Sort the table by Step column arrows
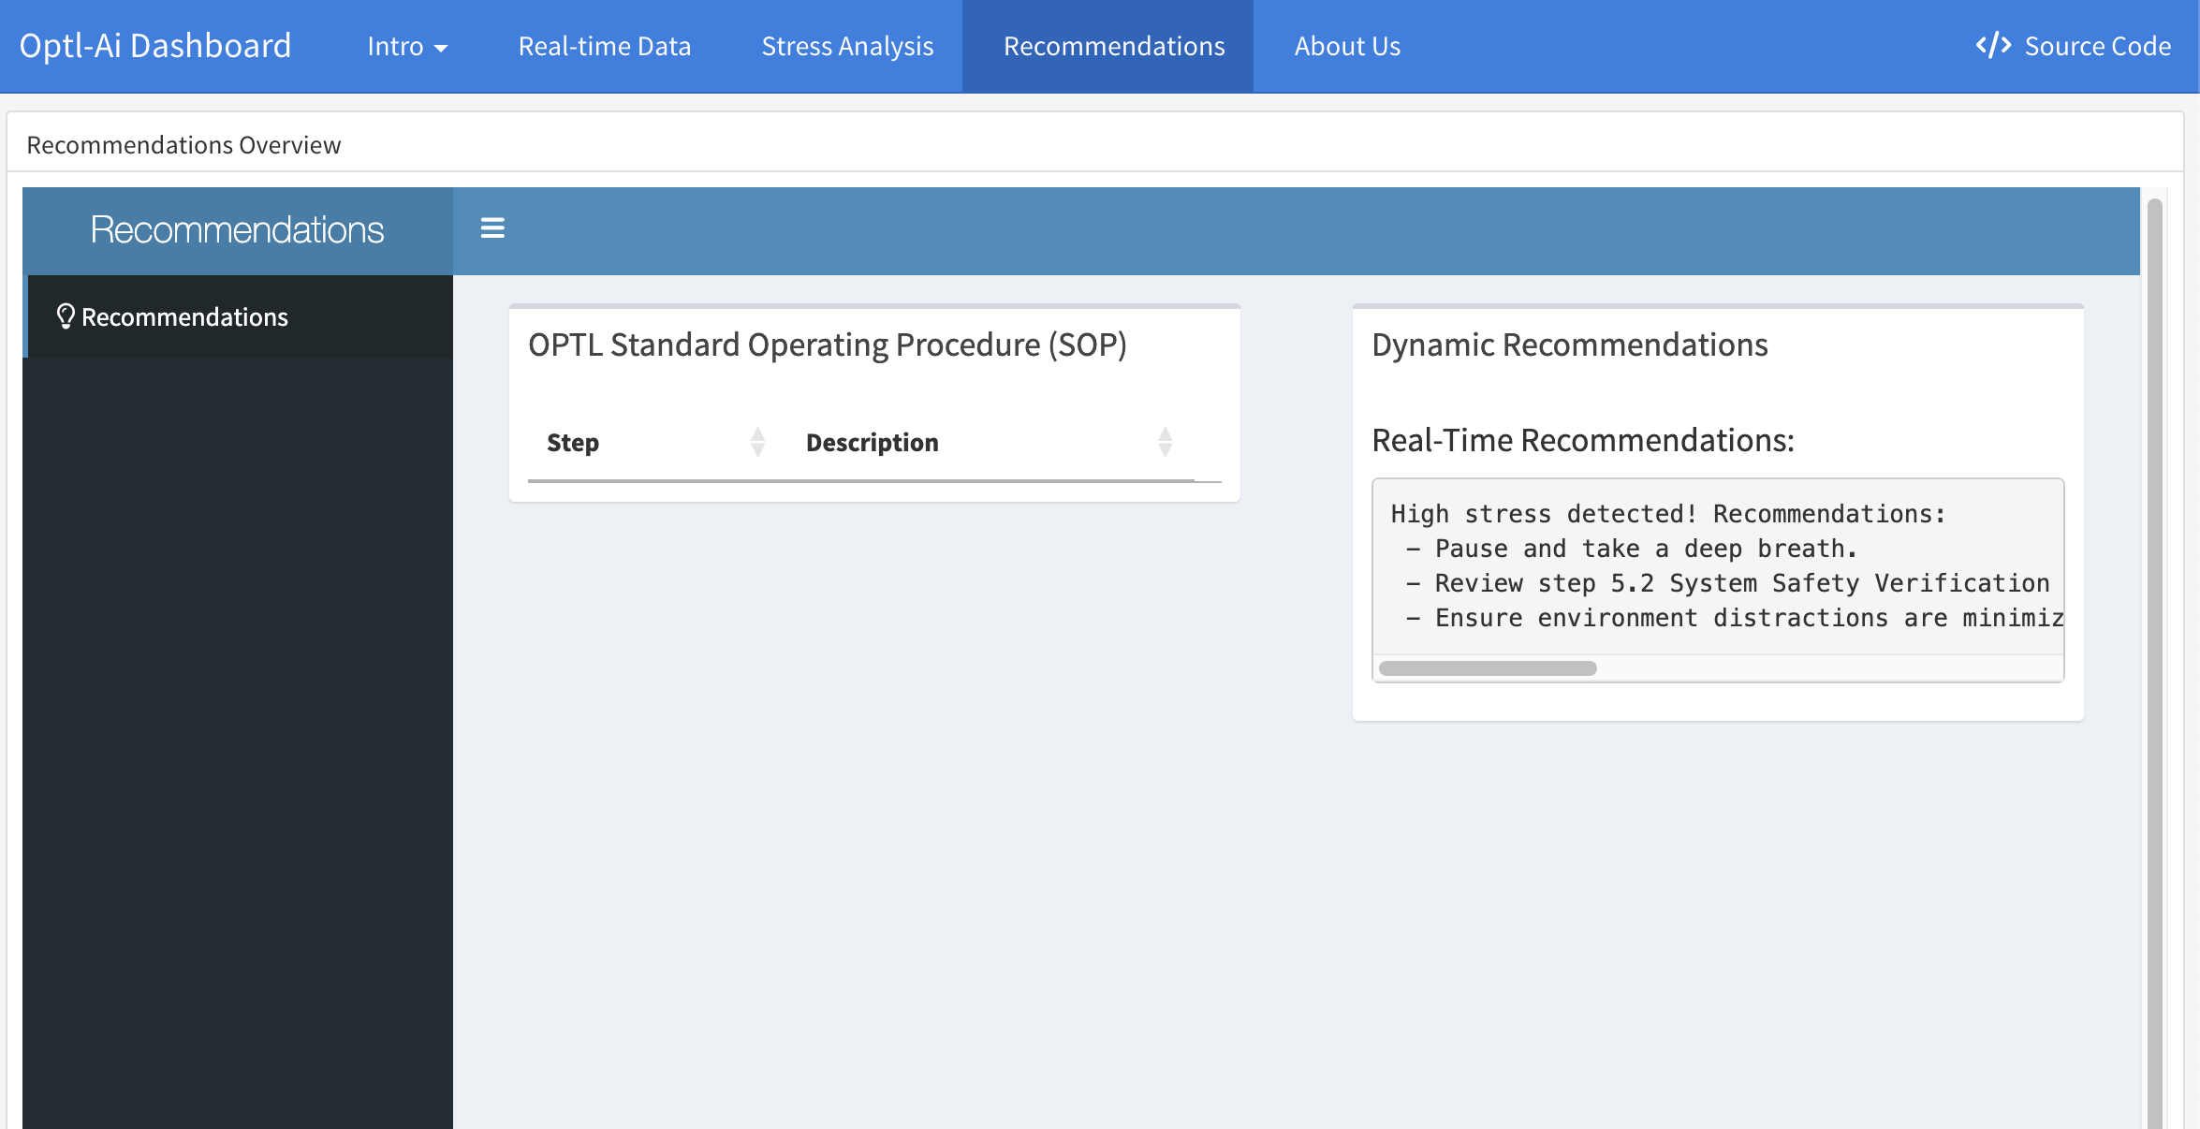Image resolution: width=2200 pixels, height=1129 pixels. [x=757, y=442]
